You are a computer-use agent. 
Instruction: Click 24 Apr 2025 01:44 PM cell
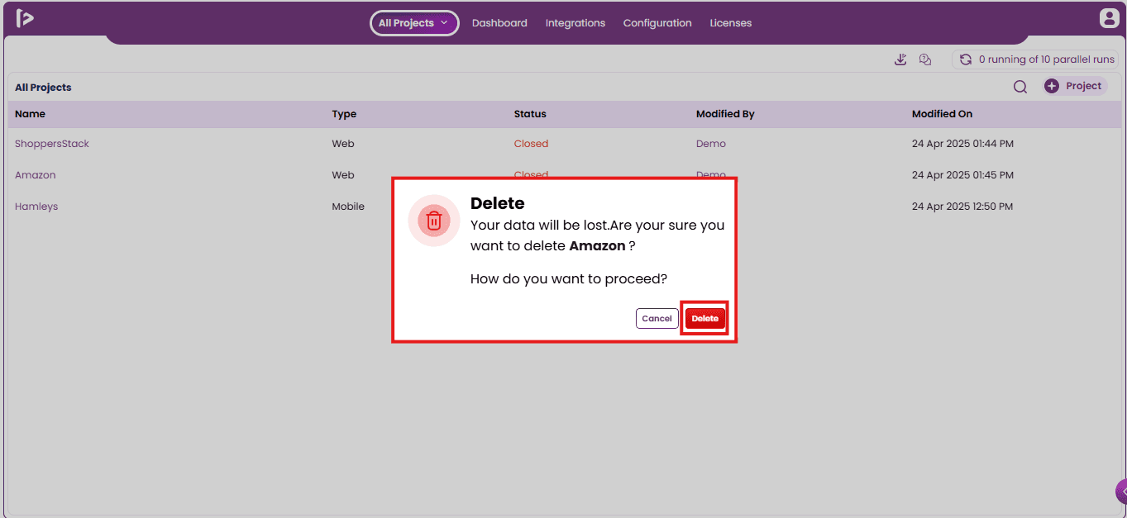point(962,144)
